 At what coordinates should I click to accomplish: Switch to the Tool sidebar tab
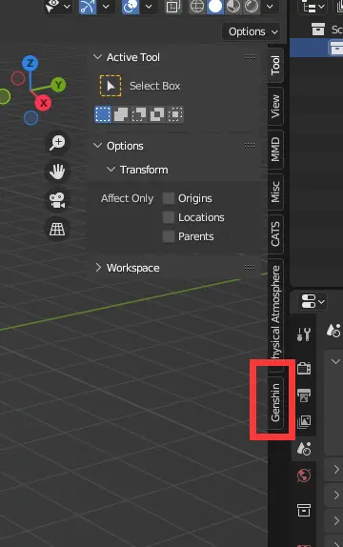pos(275,65)
